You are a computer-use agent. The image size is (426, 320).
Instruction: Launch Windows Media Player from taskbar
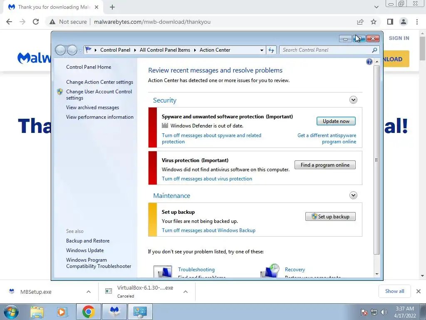pyautogui.click(x=62, y=312)
